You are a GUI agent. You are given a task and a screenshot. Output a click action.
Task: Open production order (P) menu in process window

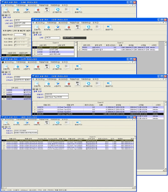pyautogui.click(x=63, y=23)
